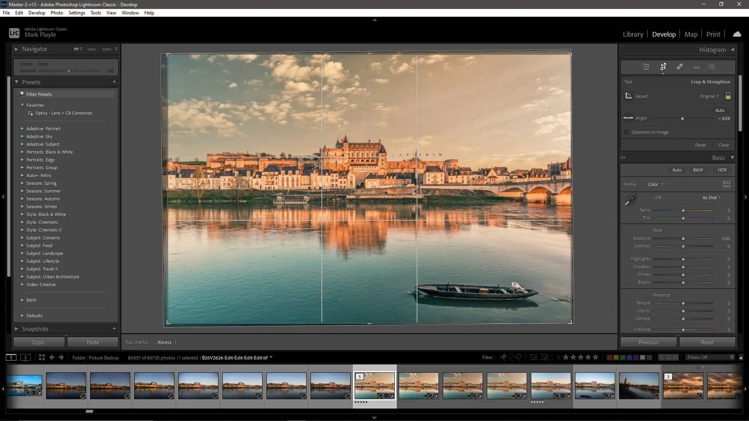Open the Masking tool

coord(712,67)
